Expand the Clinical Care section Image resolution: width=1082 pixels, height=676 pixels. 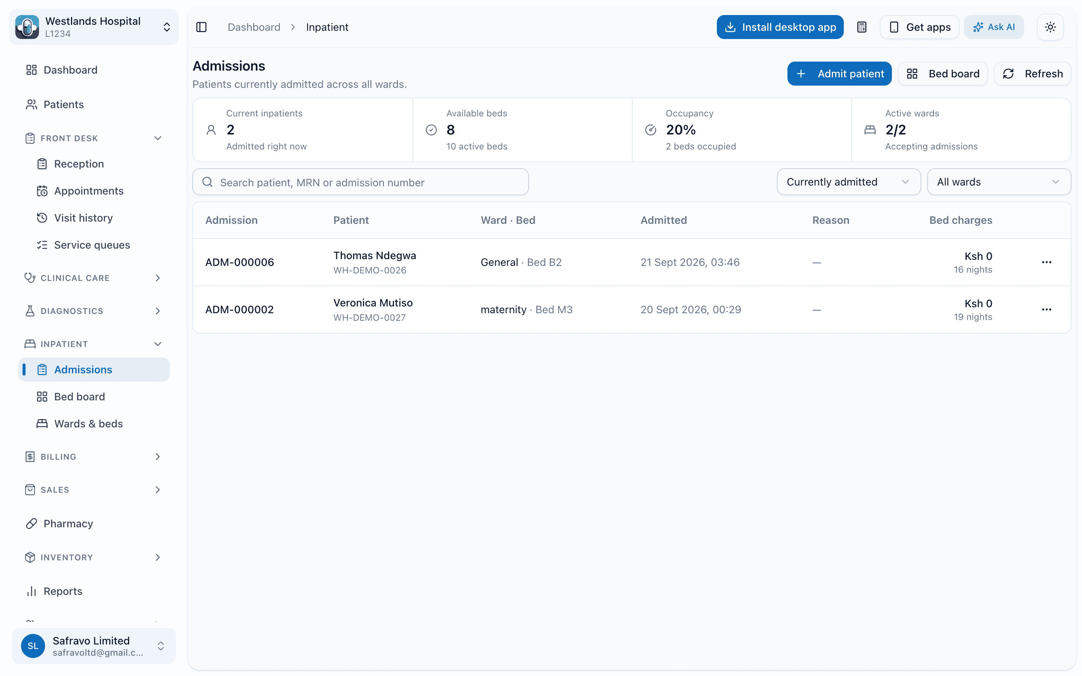tap(94, 278)
